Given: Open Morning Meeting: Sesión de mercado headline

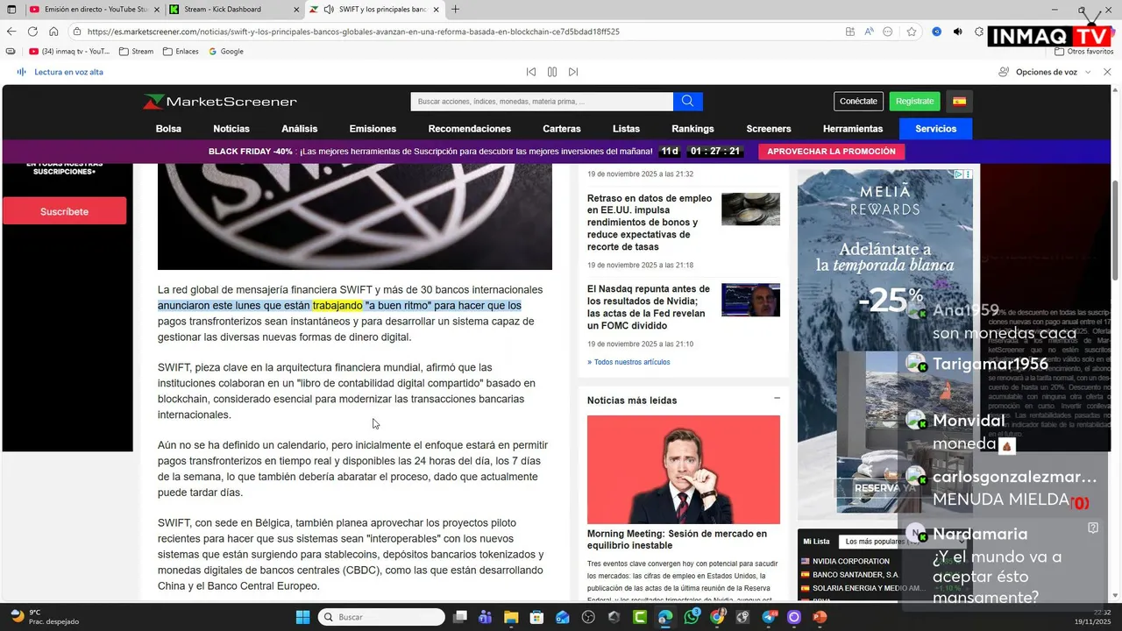Looking at the screenshot, I should (677, 540).
